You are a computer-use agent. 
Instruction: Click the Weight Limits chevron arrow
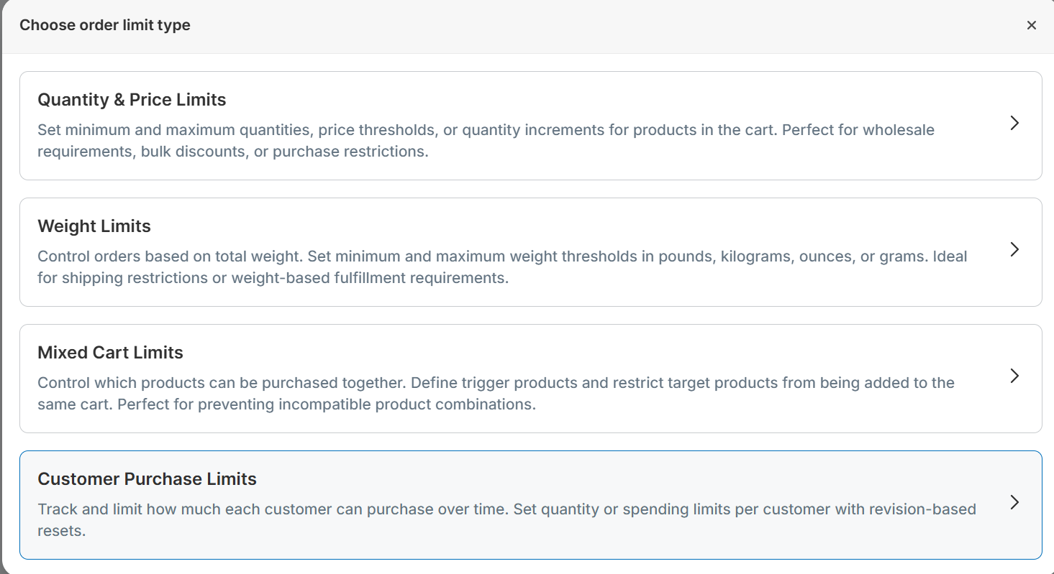point(1014,249)
